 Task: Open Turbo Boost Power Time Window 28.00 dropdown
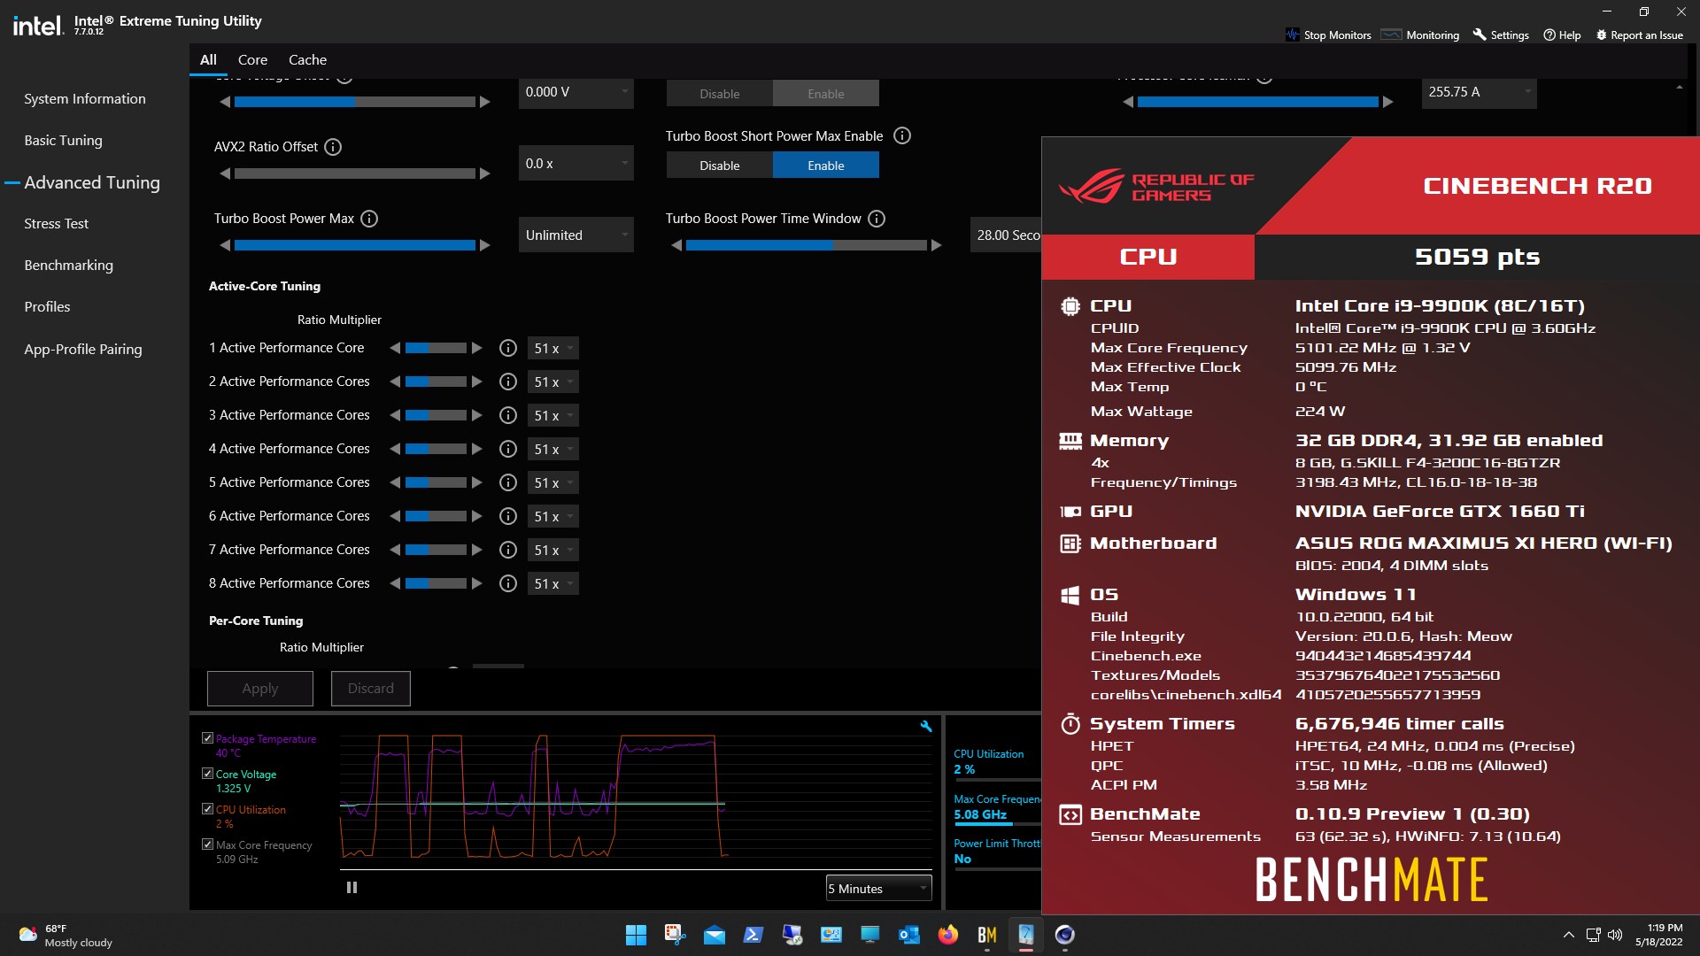coord(1006,235)
